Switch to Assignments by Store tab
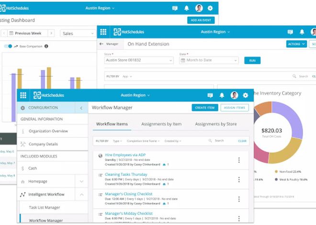Screen dimensions: 316x225 tap(215, 124)
